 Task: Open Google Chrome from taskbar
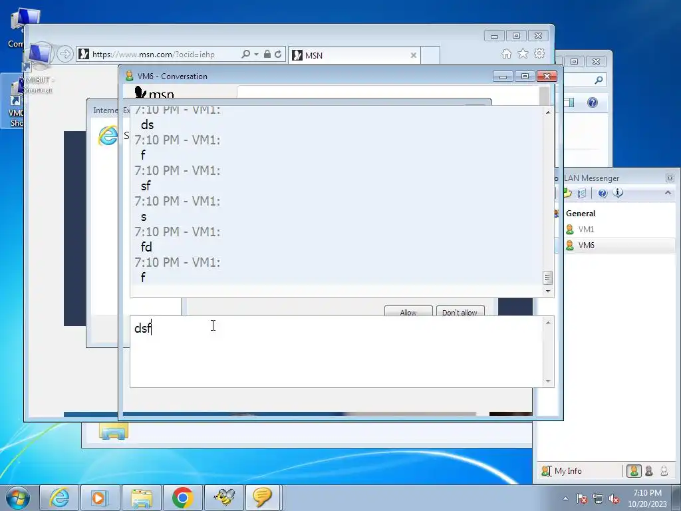tap(183, 498)
